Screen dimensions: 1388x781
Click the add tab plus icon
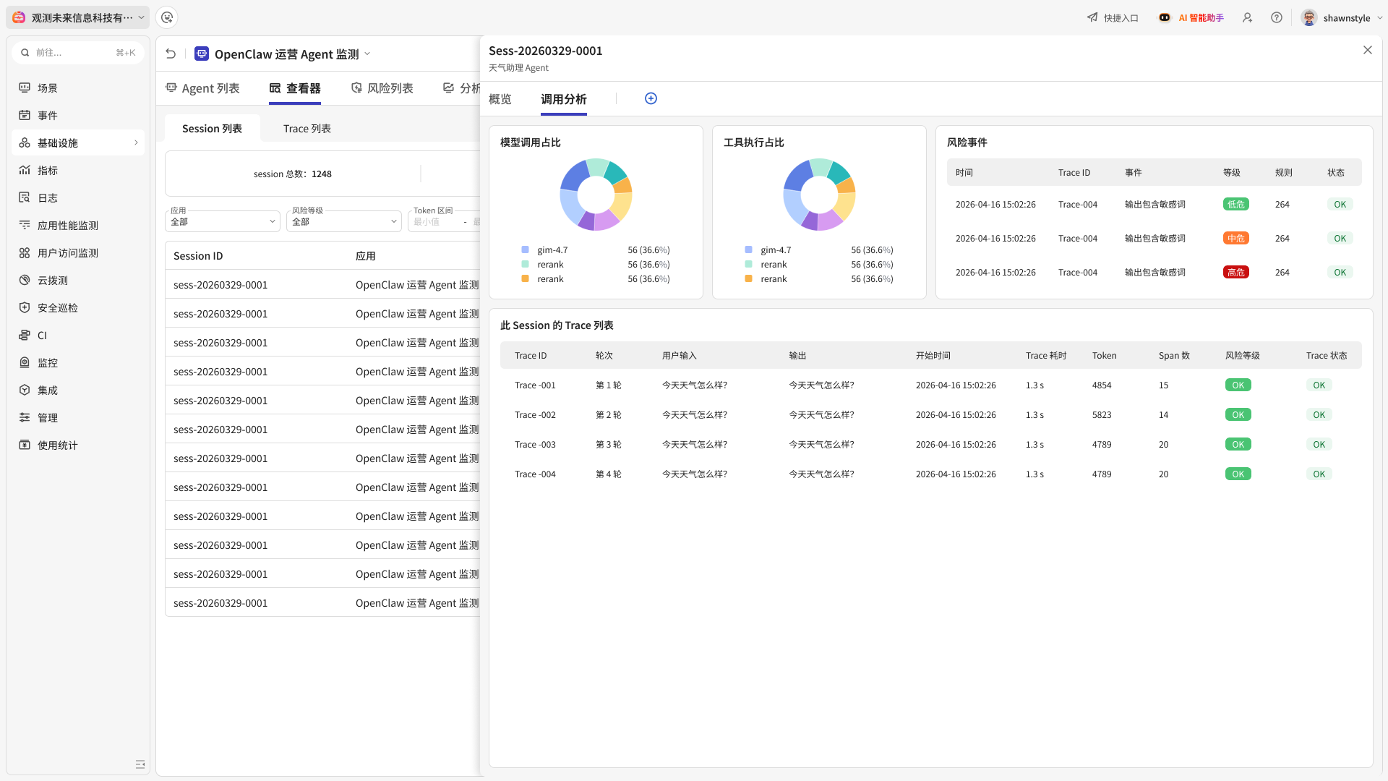click(x=651, y=98)
